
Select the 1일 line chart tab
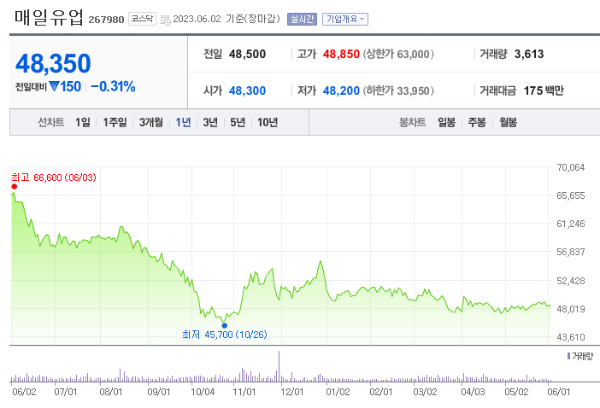point(83,122)
